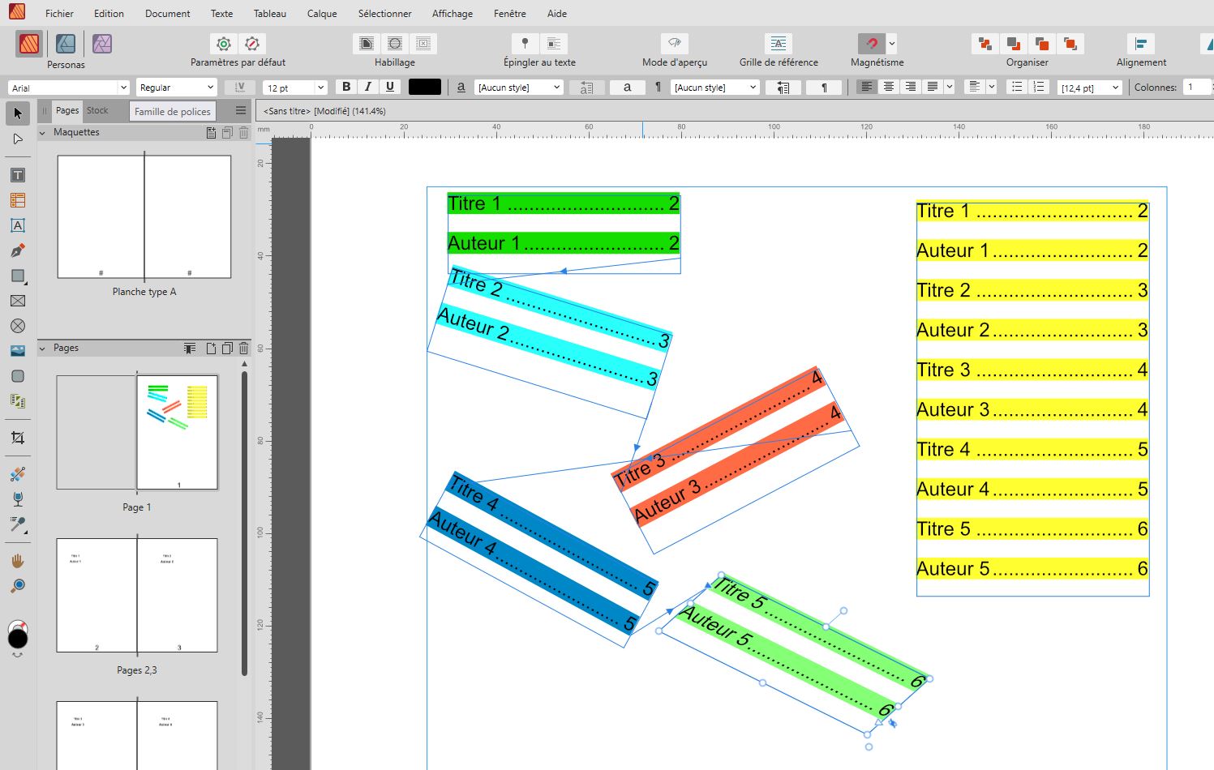This screenshot has width=1214, height=770.
Task: Toggle the Mode d'aperçu preview icon
Action: click(674, 44)
